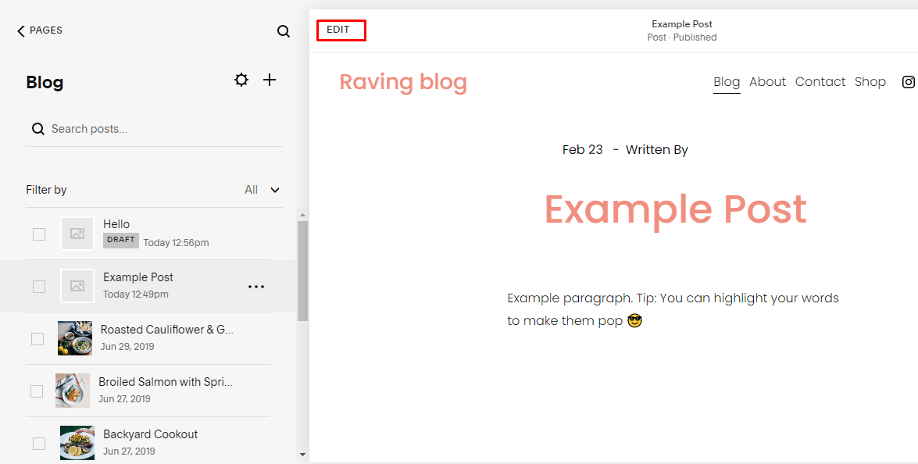
Task: Select Shop in the site navigation
Action: tap(870, 81)
